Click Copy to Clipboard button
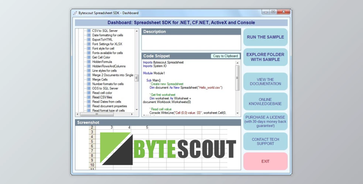The width and height of the screenshot is (363, 184). point(225,56)
